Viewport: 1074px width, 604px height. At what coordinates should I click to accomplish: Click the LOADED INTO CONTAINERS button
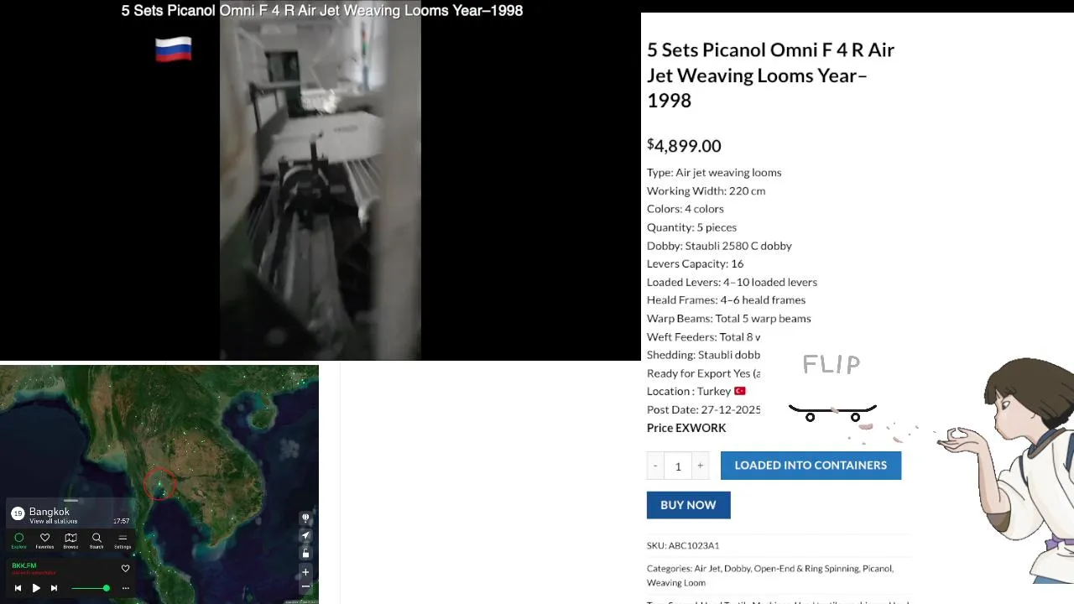[811, 465]
